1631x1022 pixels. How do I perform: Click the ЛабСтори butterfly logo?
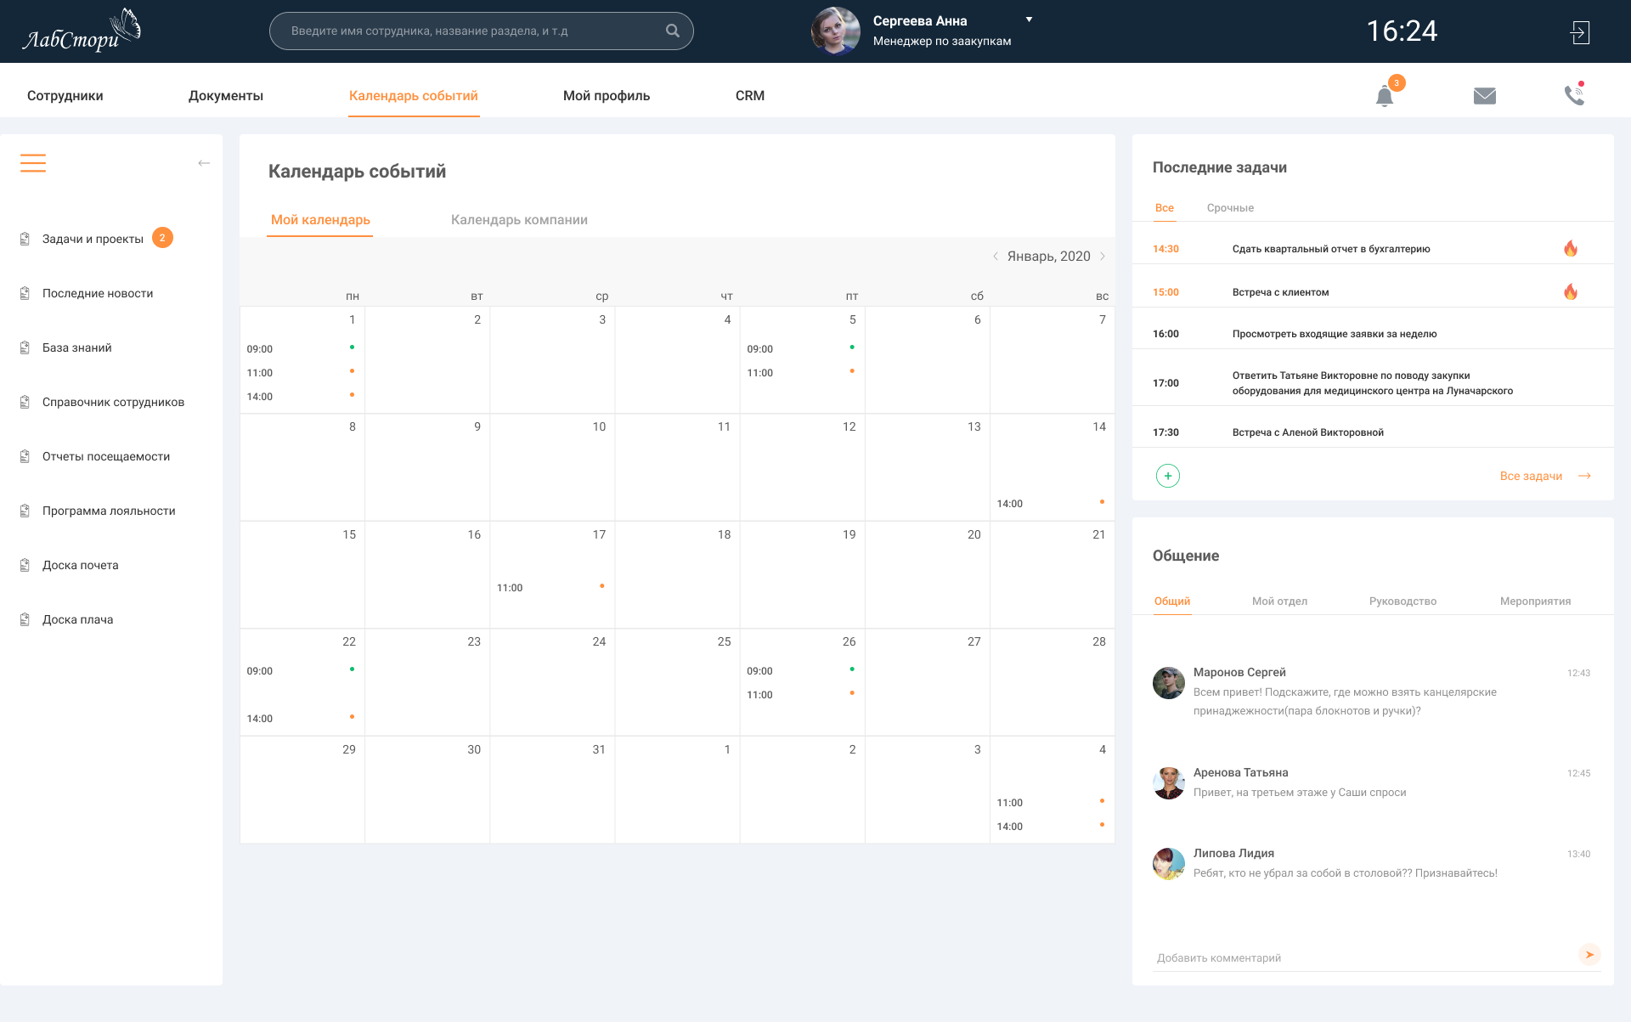pos(82,31)
